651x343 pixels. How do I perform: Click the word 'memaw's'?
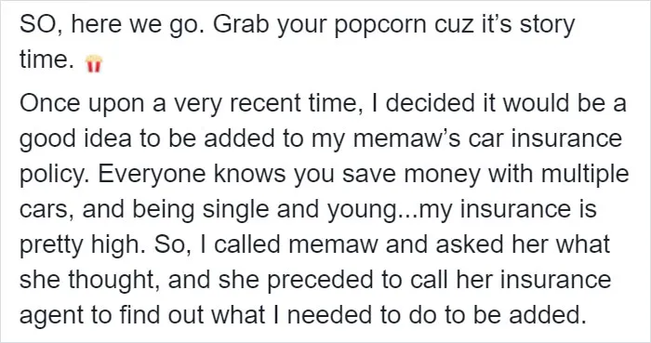click(x=407, y=140)
